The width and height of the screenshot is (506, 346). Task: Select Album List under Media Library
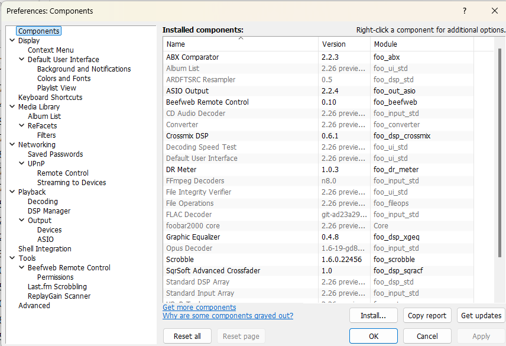(44, 116)
